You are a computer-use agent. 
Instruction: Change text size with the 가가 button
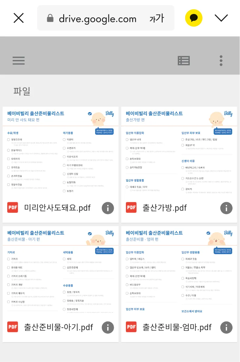coord(157,18)
